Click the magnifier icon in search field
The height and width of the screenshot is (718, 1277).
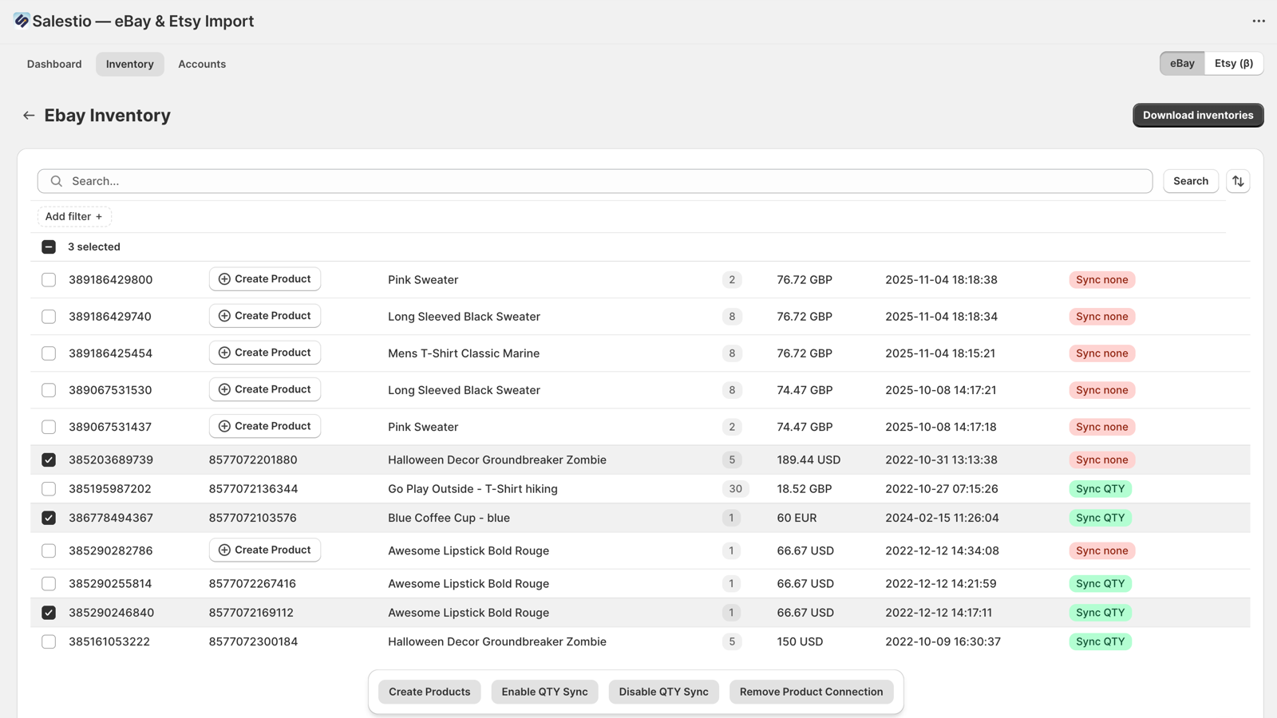click(57, 181)
